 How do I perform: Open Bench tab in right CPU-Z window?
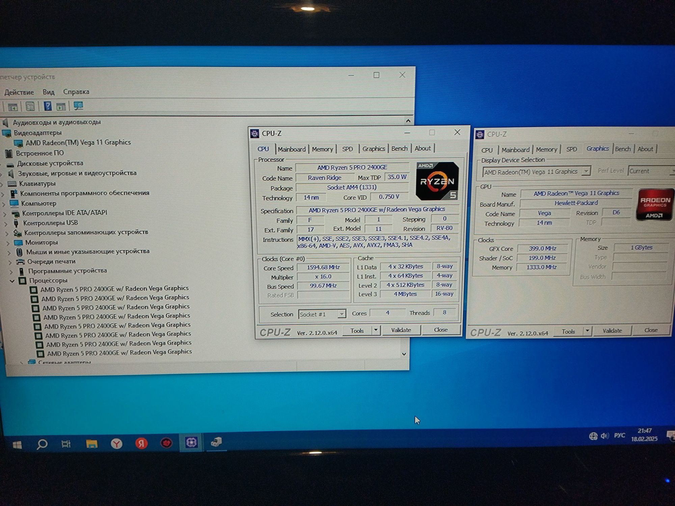click(623, 149)
